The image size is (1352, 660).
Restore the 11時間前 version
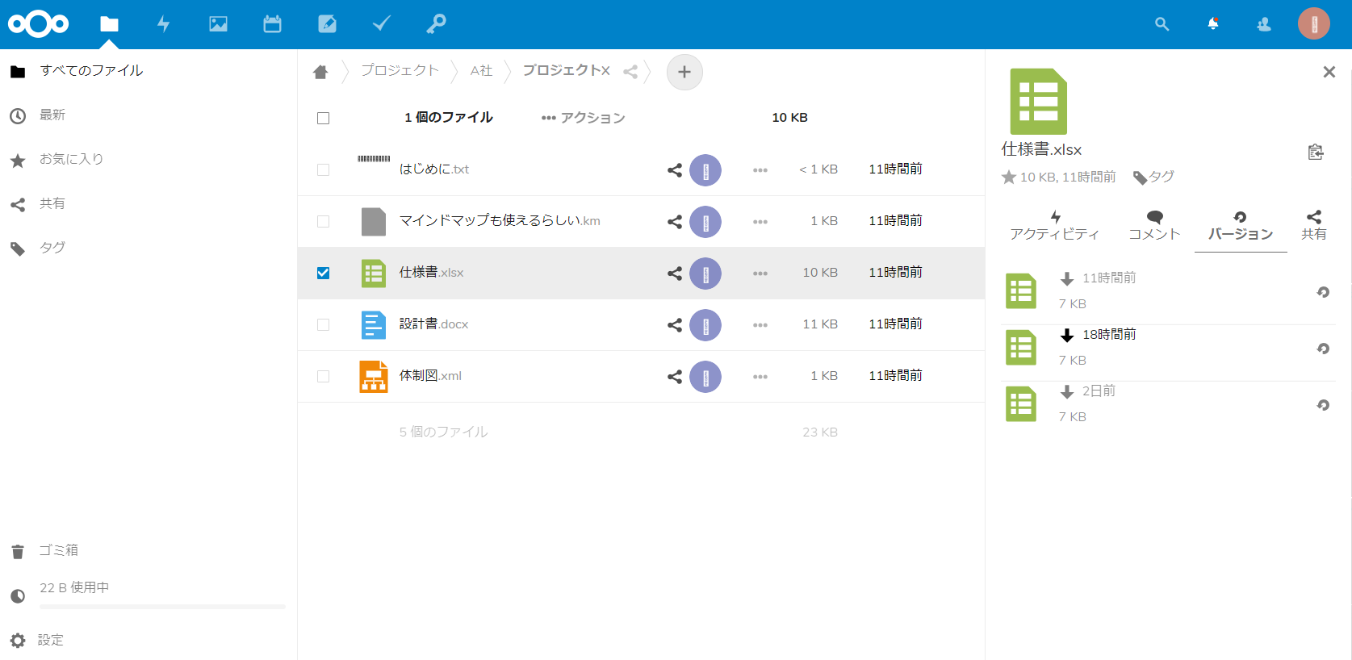[1323, 292]
